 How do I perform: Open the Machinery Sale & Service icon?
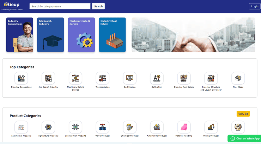pos(75,78)
